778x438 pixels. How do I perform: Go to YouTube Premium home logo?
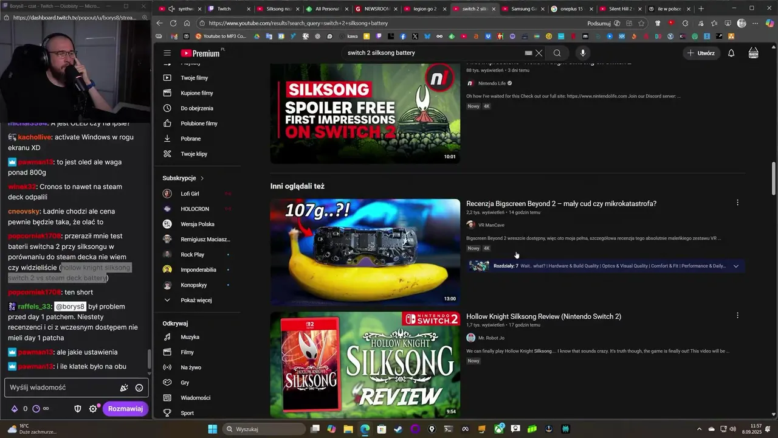coord(201,53)
